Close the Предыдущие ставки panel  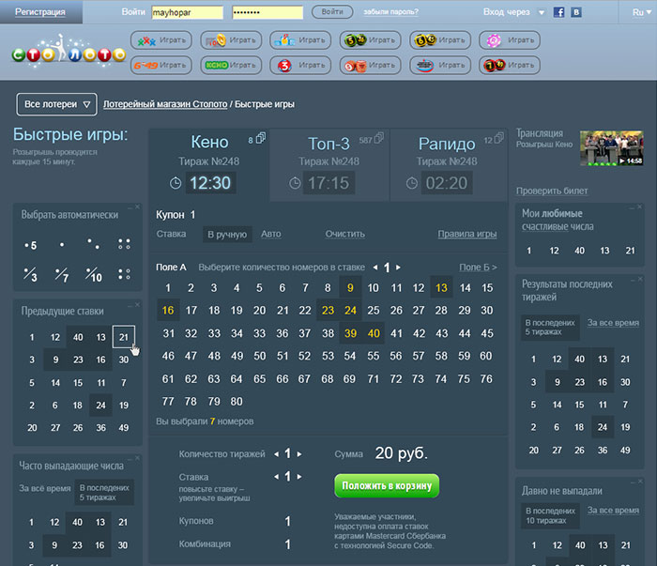135,305
